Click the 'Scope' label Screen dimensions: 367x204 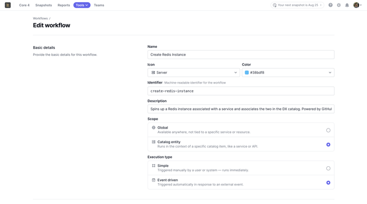pyautogui.click(x=153, y=119)
